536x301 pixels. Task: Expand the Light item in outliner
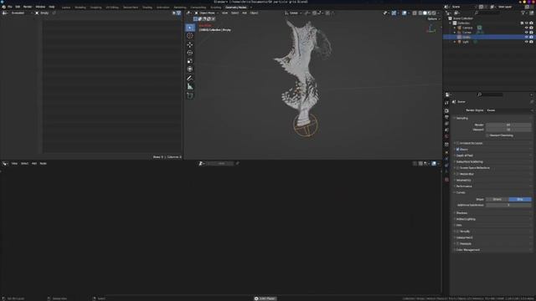455,42
